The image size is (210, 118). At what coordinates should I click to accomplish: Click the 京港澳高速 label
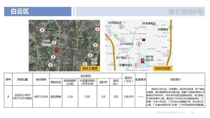point(149,23)
